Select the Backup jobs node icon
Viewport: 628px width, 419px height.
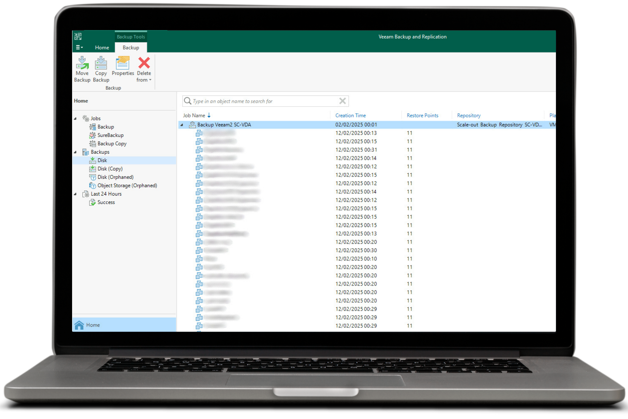[x=93, y=127]
